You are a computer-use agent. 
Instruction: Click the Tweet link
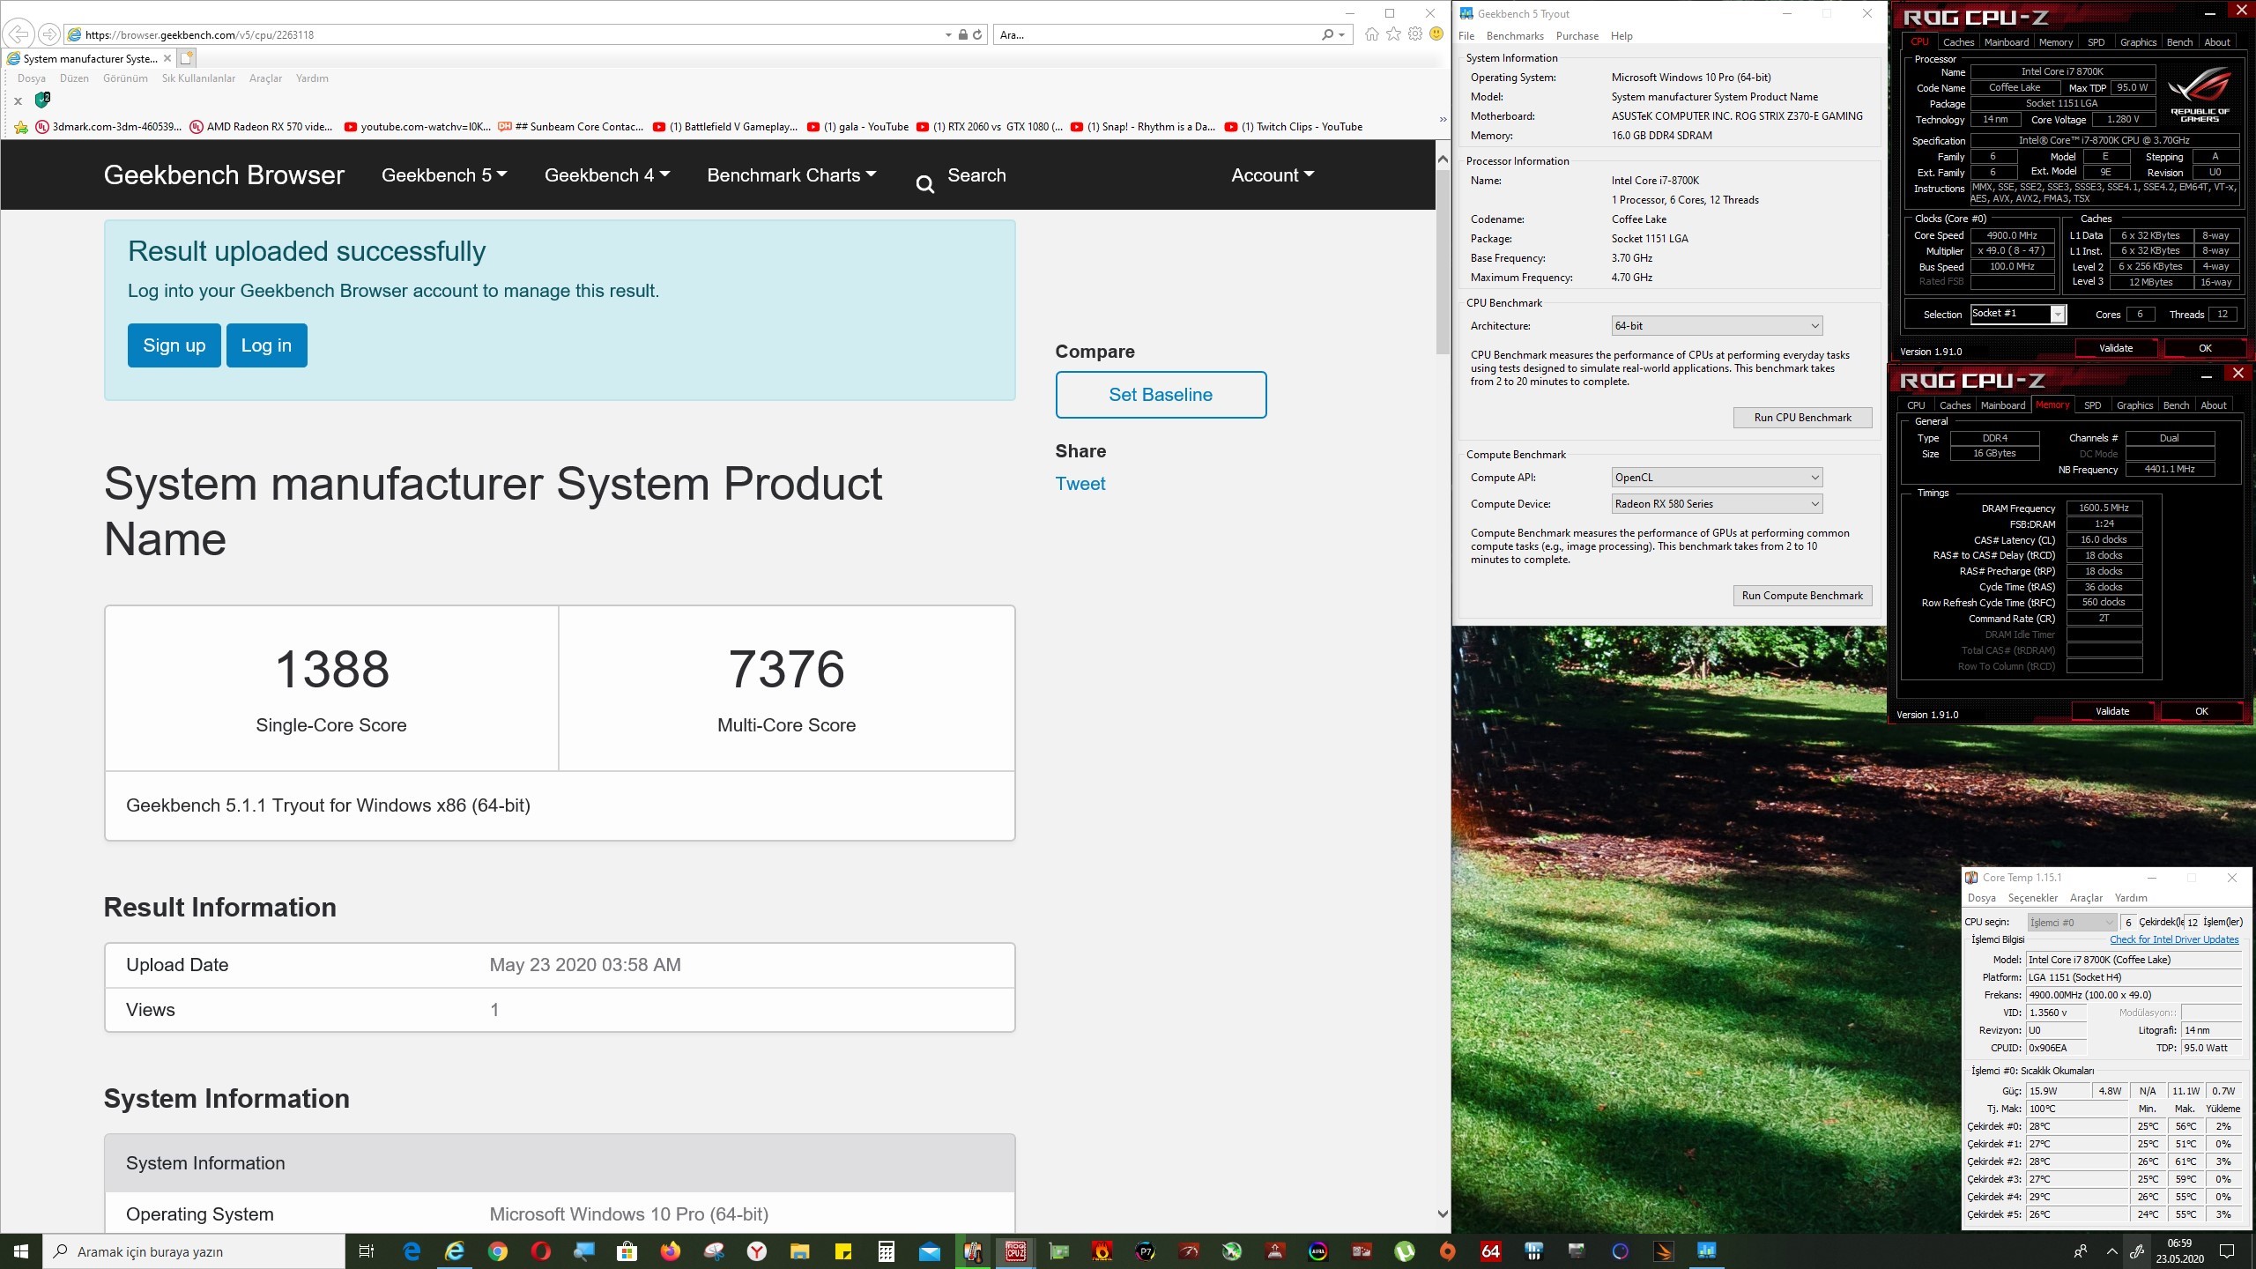(x=1080, y=484)
